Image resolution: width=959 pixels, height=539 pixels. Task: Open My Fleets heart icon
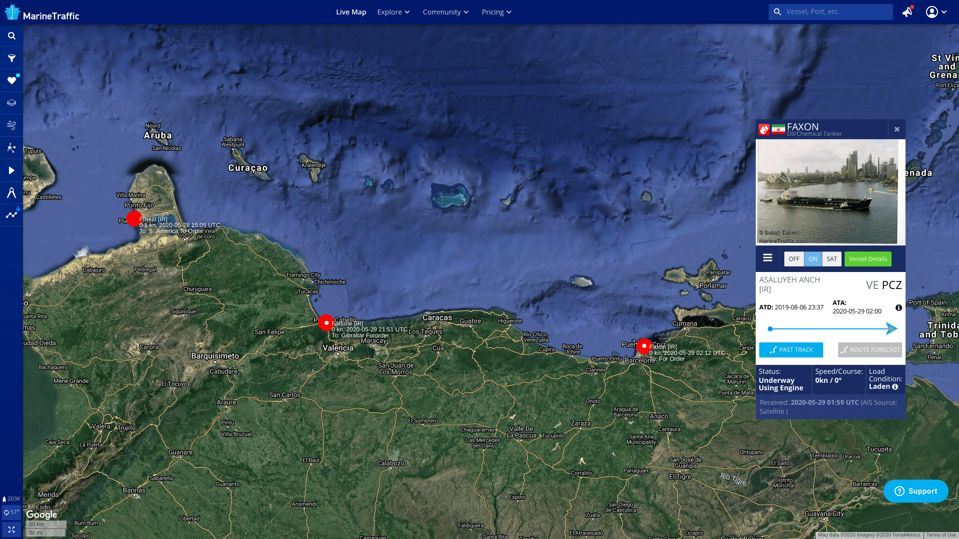pos(11,80)
